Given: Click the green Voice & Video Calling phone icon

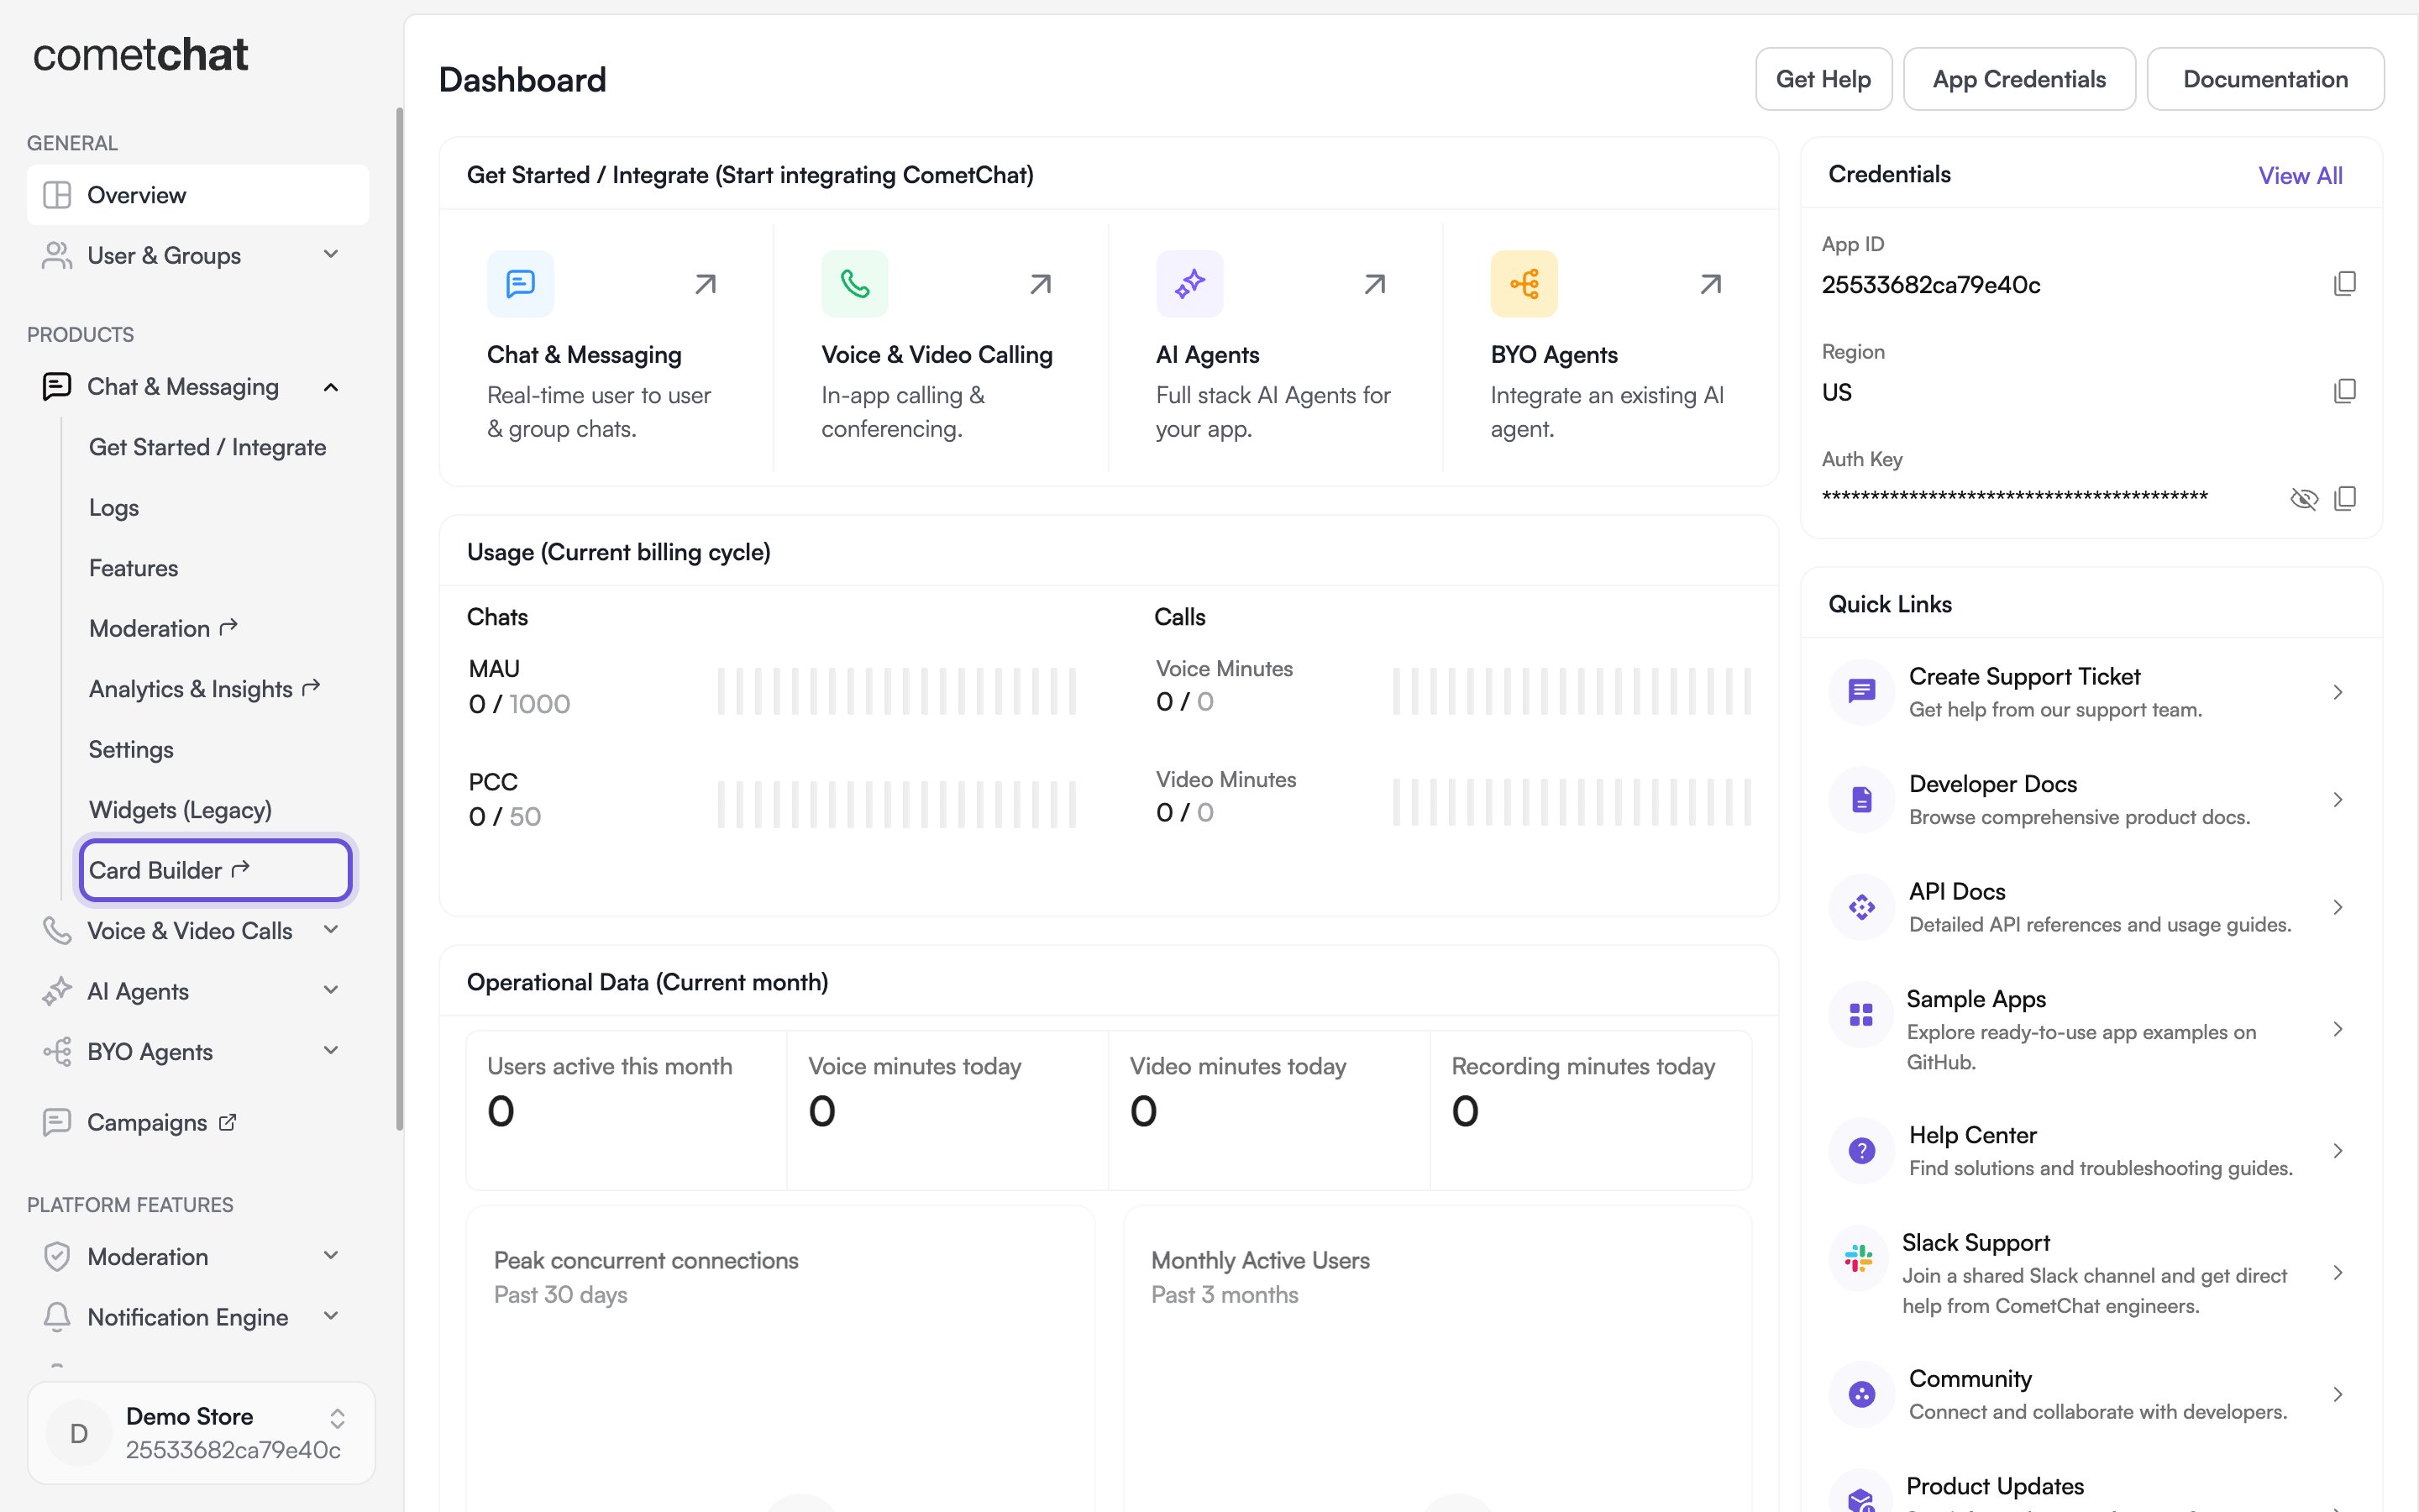Looking at the screenshot, I should pyautogui.click(x=855, y=284).
